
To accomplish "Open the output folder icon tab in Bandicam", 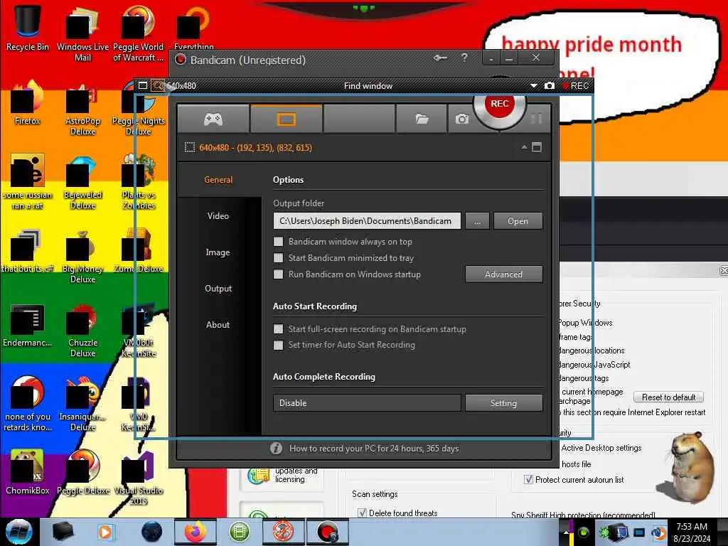I will (x=422, y=119).
